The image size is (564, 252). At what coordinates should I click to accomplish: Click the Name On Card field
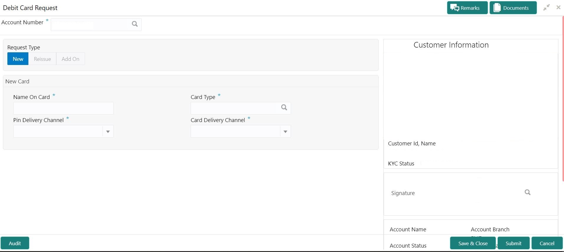63,108
